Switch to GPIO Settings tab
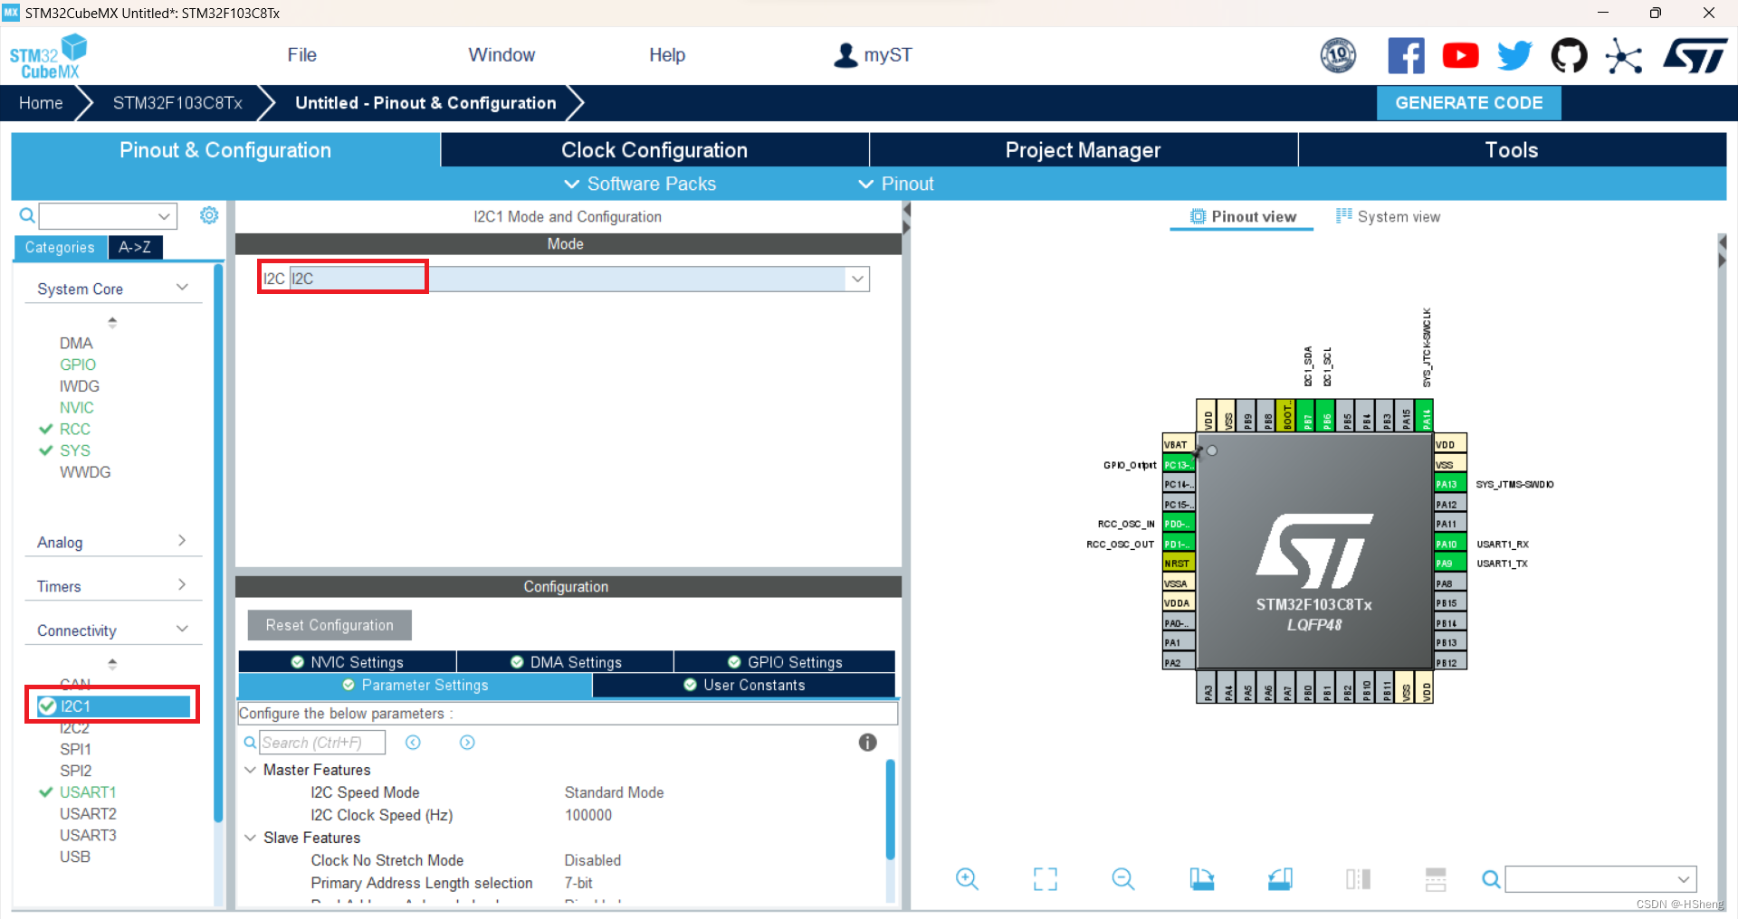Viewport: 1738px width, 919px height. coord(785,662)
